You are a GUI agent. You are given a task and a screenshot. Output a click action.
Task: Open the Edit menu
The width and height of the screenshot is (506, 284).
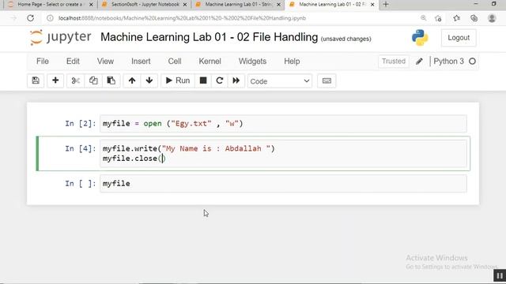click(x=73, y=62)
